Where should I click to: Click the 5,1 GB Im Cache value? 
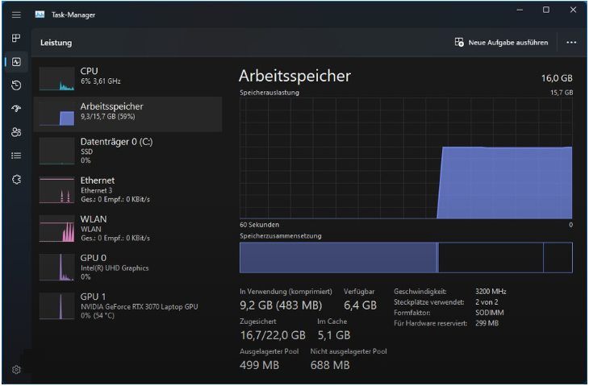pos(334,335)
